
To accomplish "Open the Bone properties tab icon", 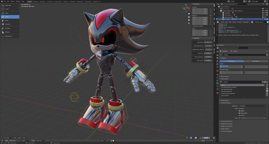I will click(217, 86).
